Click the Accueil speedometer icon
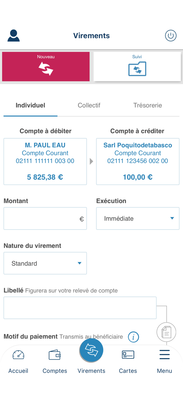 coord(18,355)
